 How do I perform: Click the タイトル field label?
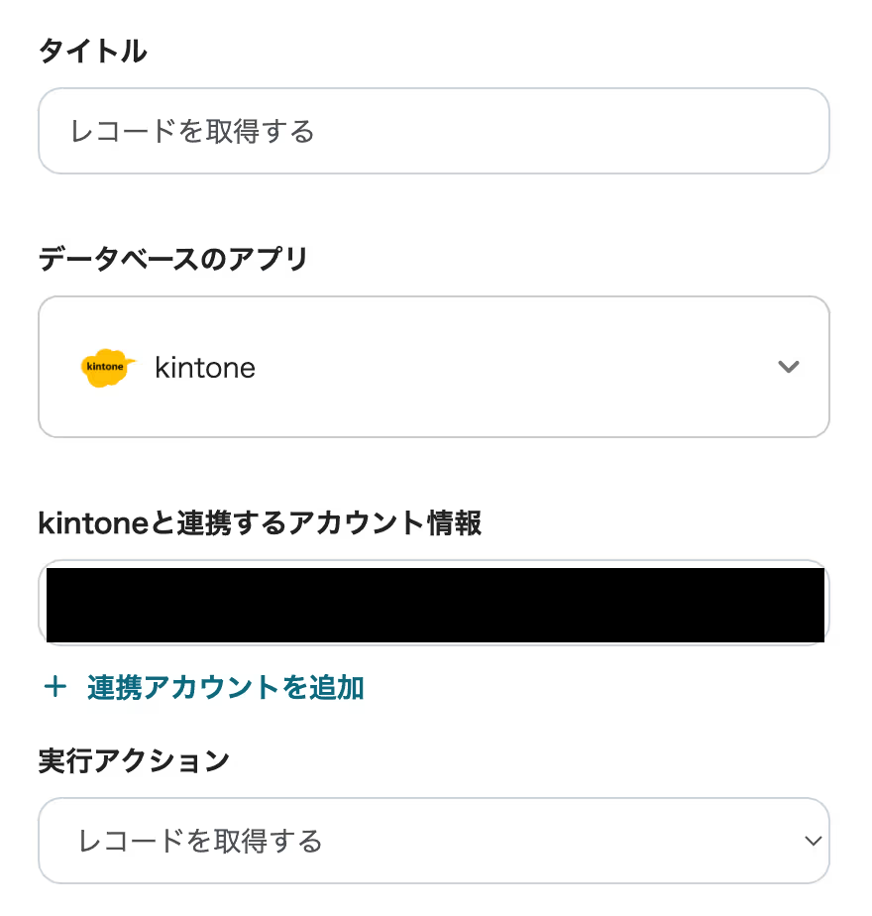tap(92, 52)
